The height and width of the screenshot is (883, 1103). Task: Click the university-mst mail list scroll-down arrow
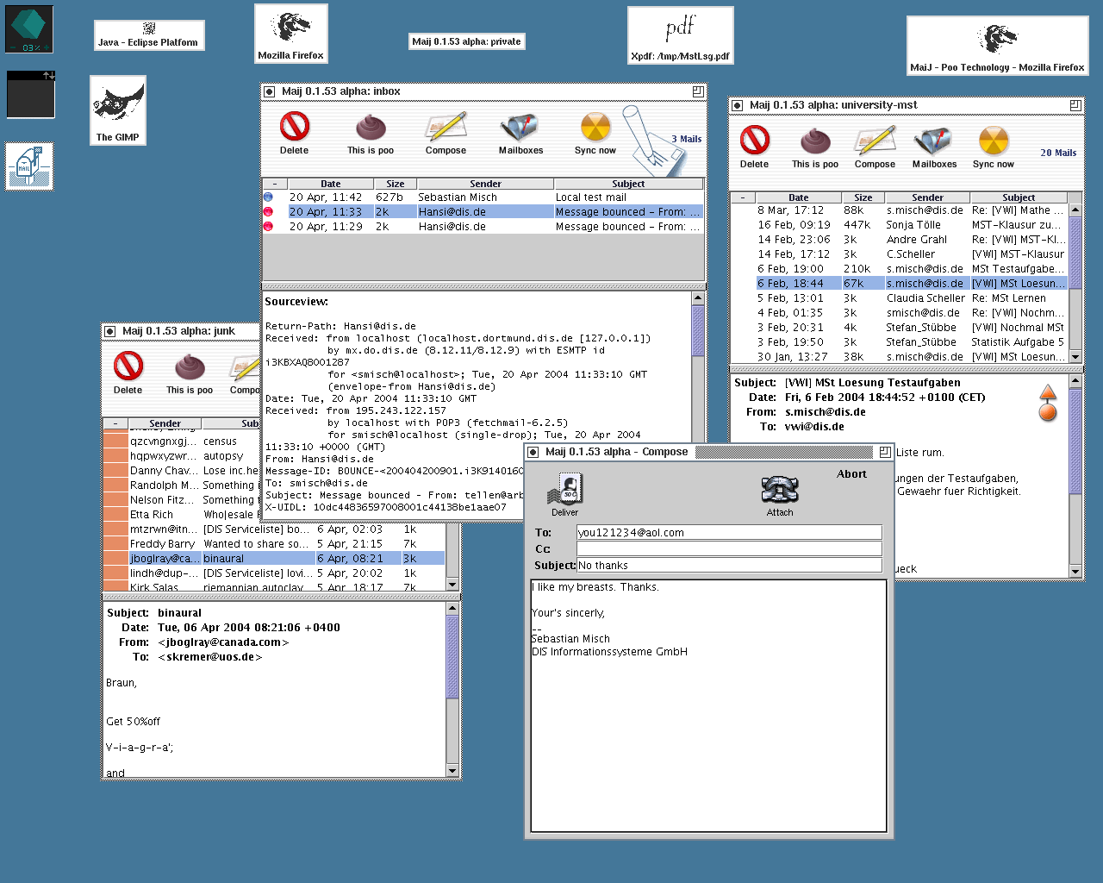[x=1075, y=356]
